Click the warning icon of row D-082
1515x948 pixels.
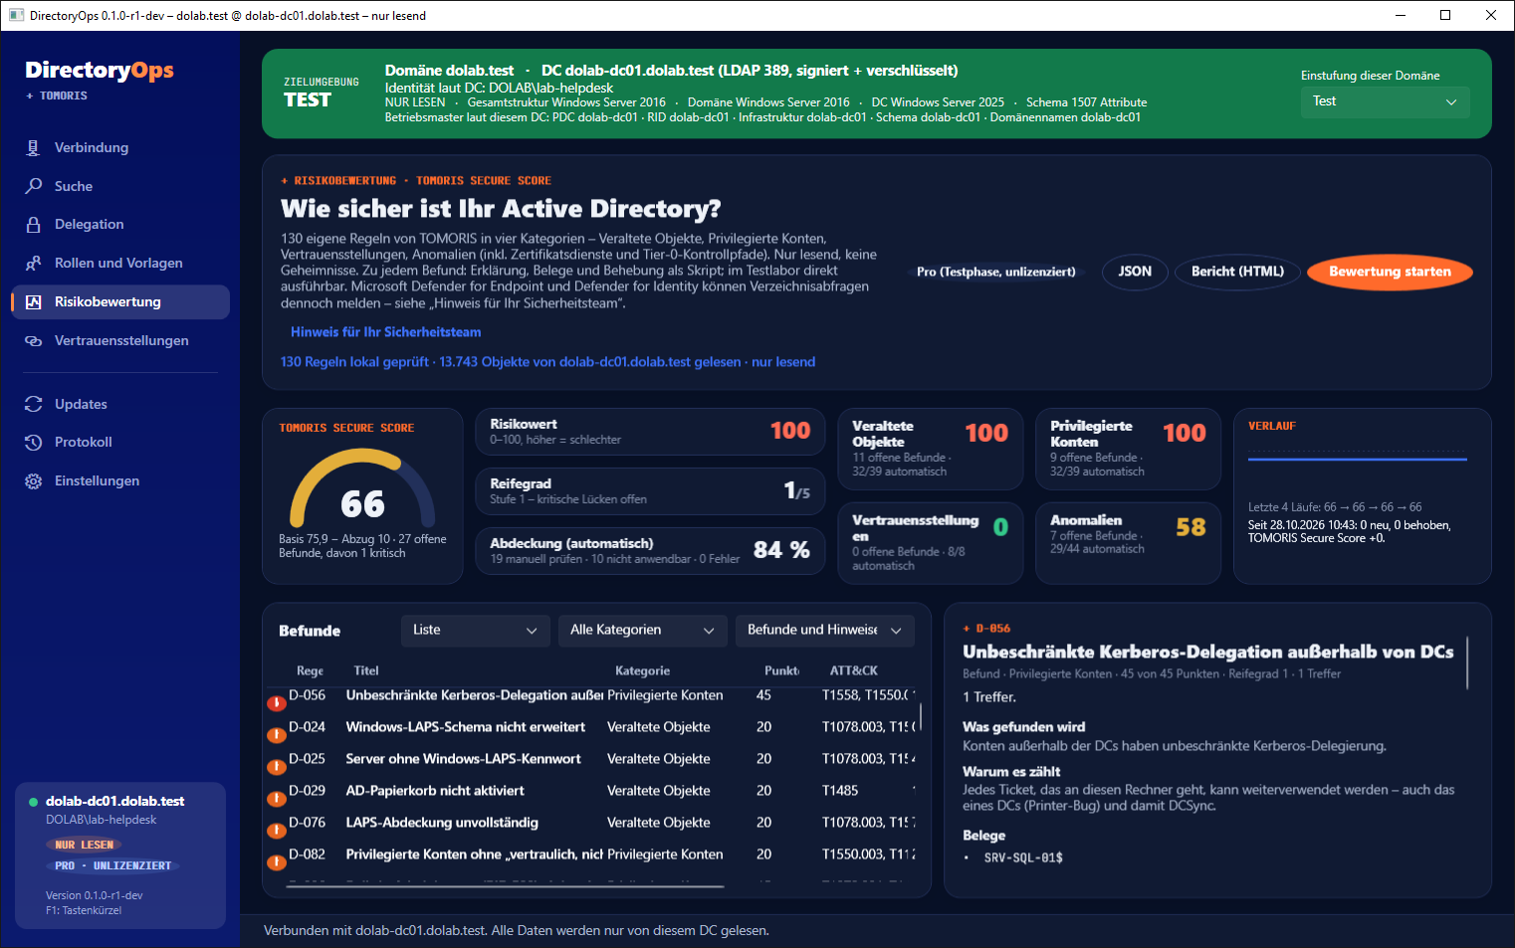(x=276, y=862)
